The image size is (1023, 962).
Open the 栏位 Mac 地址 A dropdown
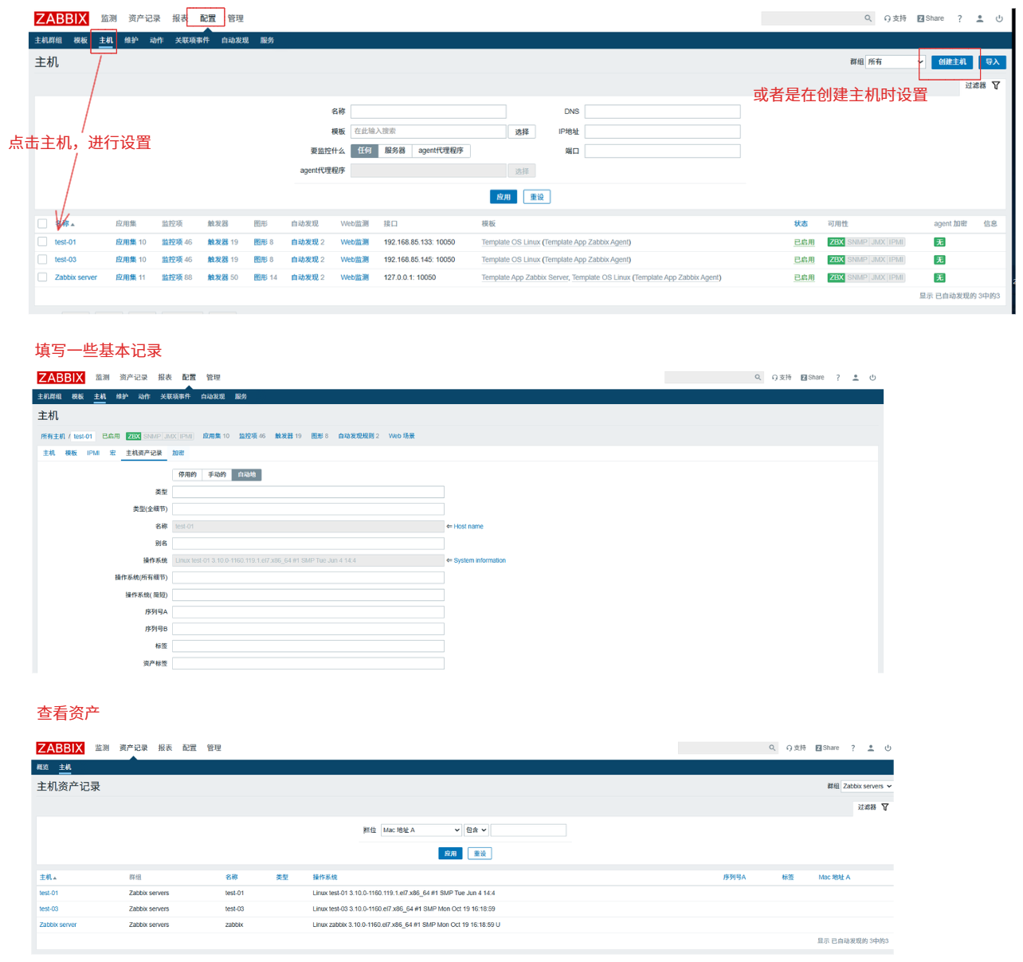[x=421, y=830]
